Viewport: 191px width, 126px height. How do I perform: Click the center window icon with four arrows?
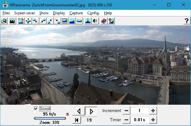point(28,21)
